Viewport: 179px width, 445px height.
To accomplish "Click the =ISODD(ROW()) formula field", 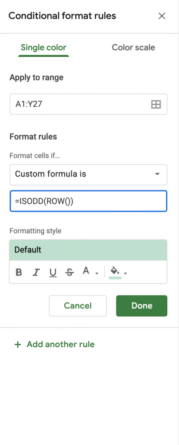I will (88, 201).
